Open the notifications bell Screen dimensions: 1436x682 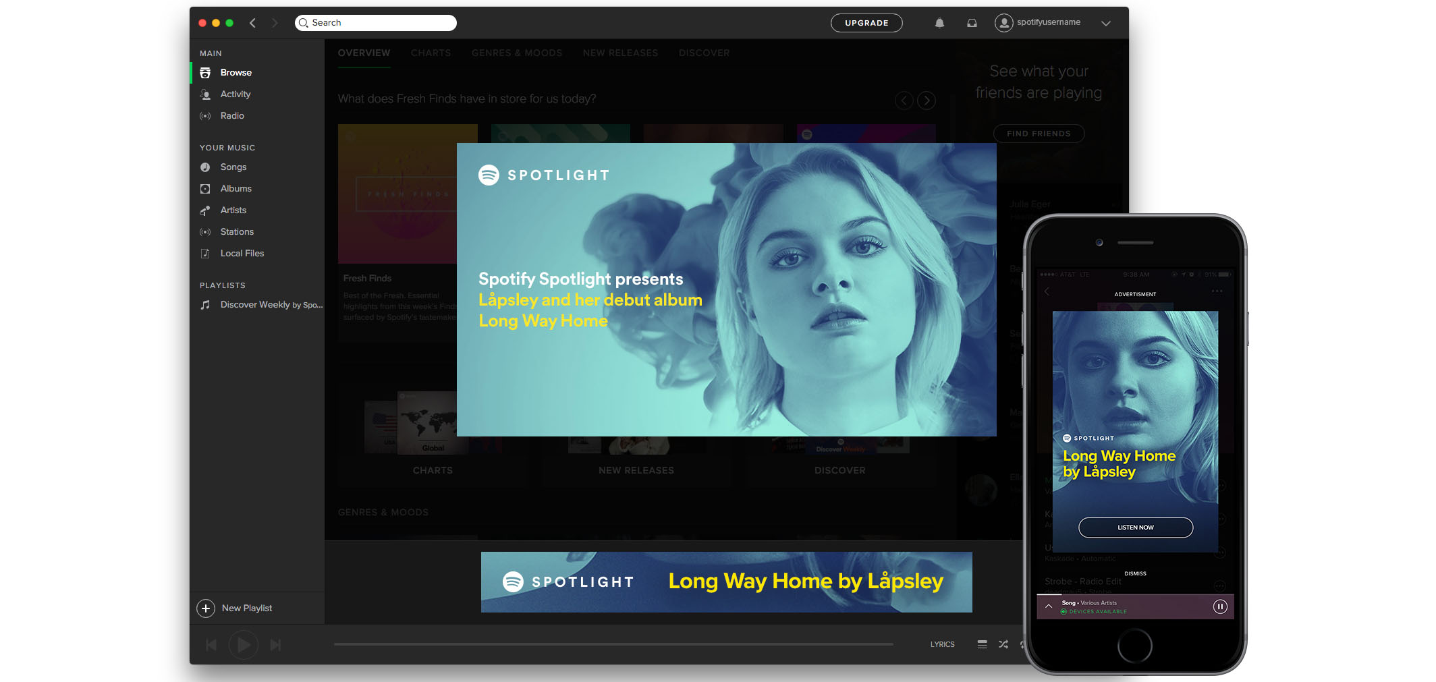(x=939, y=23)
